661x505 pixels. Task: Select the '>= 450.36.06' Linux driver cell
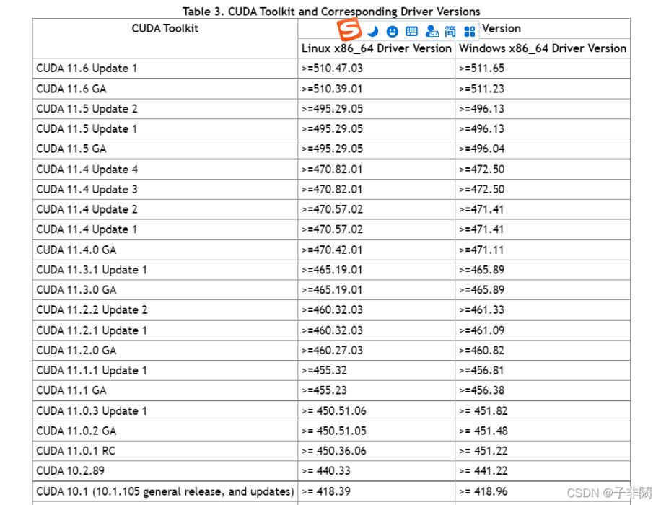[x=376, y=451]
